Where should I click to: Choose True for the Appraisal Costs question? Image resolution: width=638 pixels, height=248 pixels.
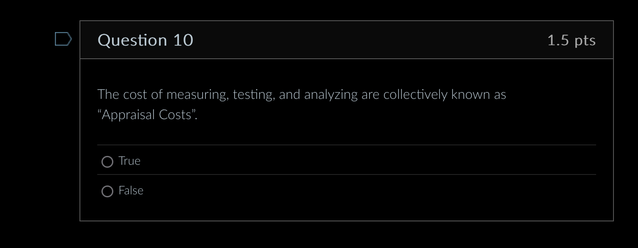(107, 161)
